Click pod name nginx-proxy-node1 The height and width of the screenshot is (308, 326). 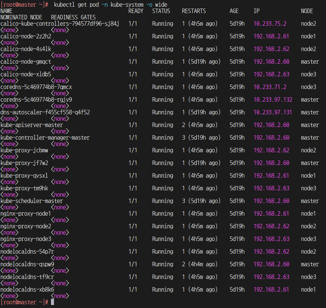pos(26,214)
